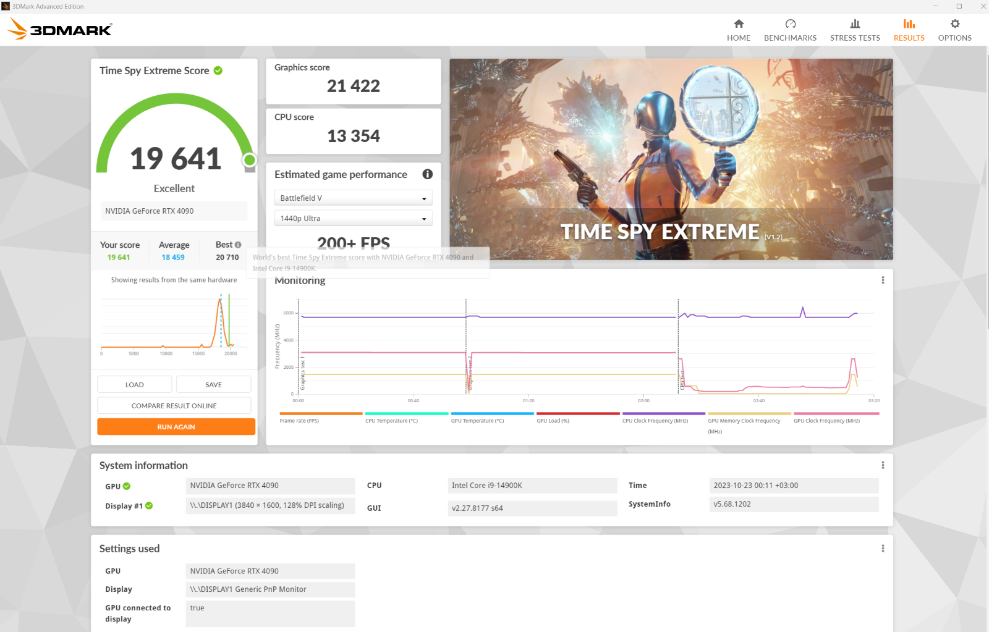Screen dimensions: 989x632
Task: Open the OPTIONS gear icon
Action: click(x=955, y=23)
